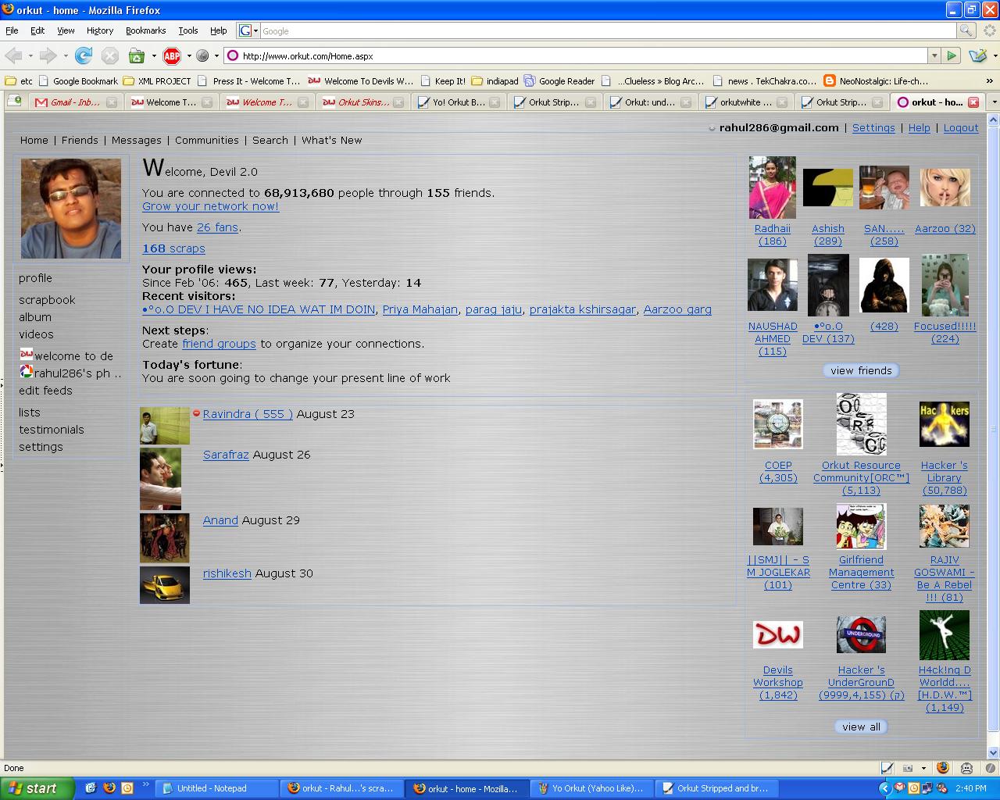Open the File menu

(x=12, y=30)
